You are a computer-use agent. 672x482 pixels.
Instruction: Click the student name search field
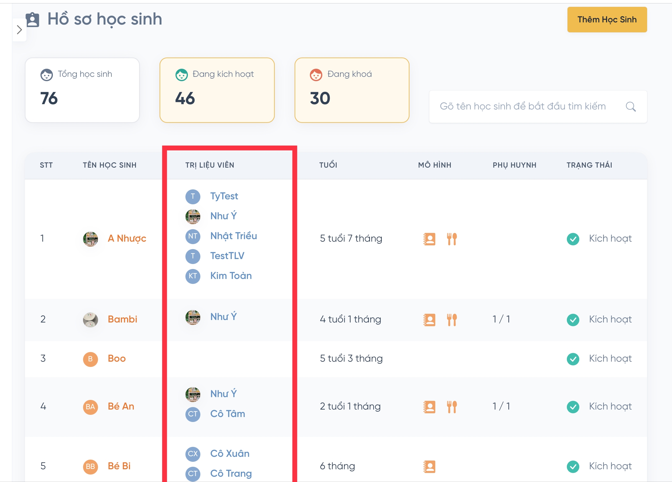click(x=523, y=107)
